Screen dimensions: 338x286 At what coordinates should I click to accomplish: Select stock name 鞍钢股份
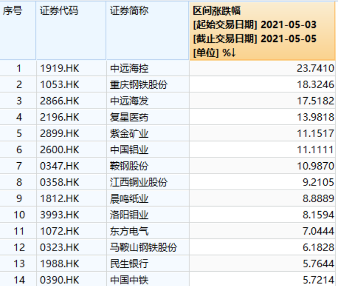[x=129, y=166]
